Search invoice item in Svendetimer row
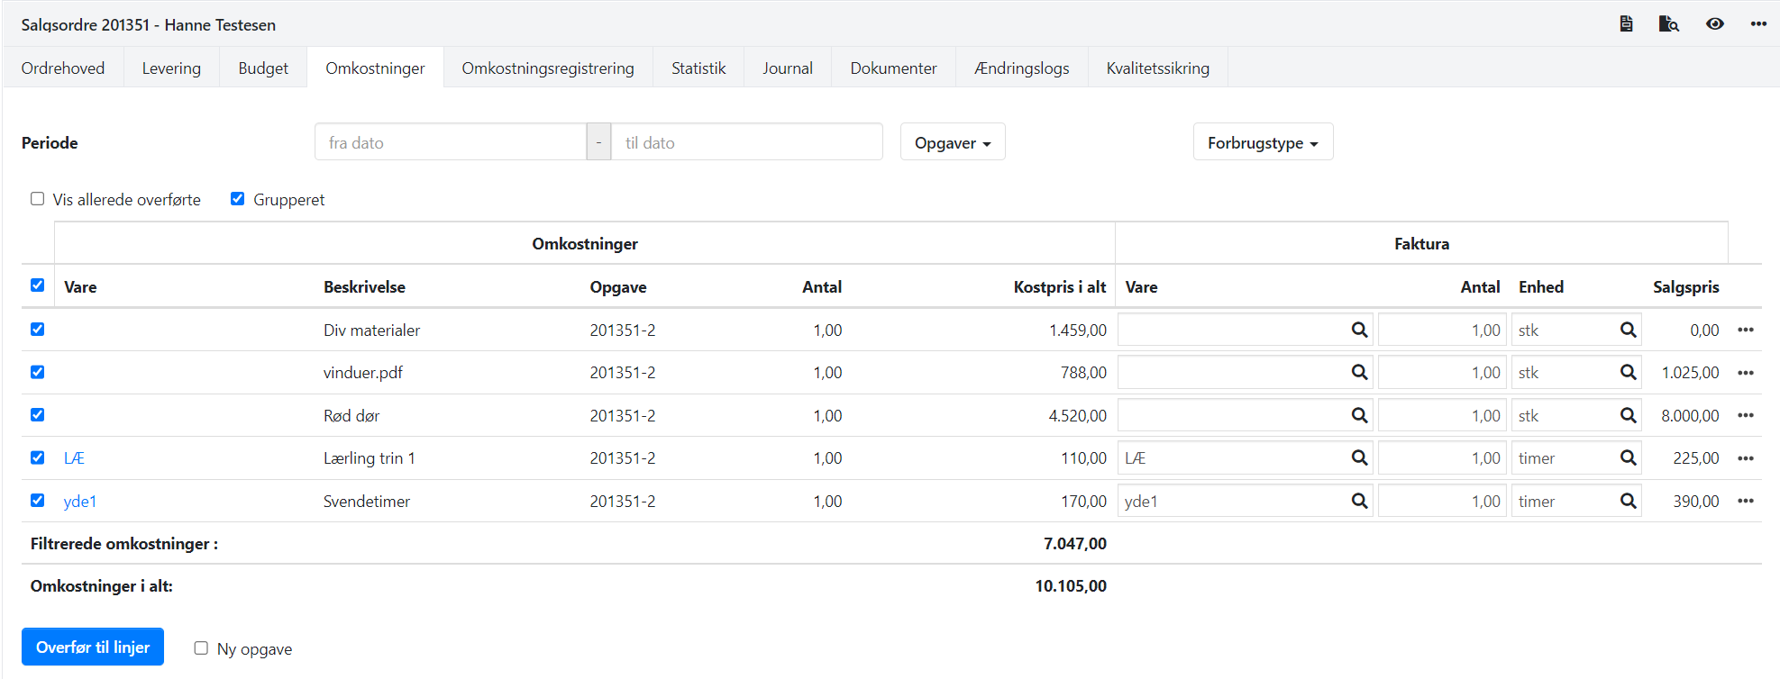 pyautogui.click(x=1359, y=502)
